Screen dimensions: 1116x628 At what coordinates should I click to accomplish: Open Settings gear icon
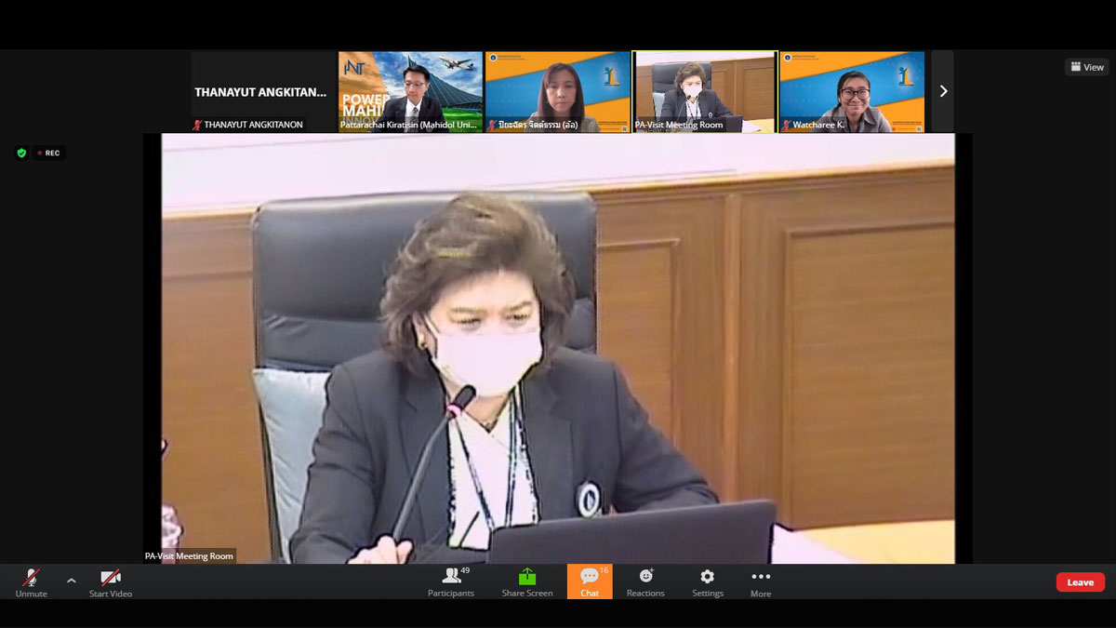coord(707,581)
